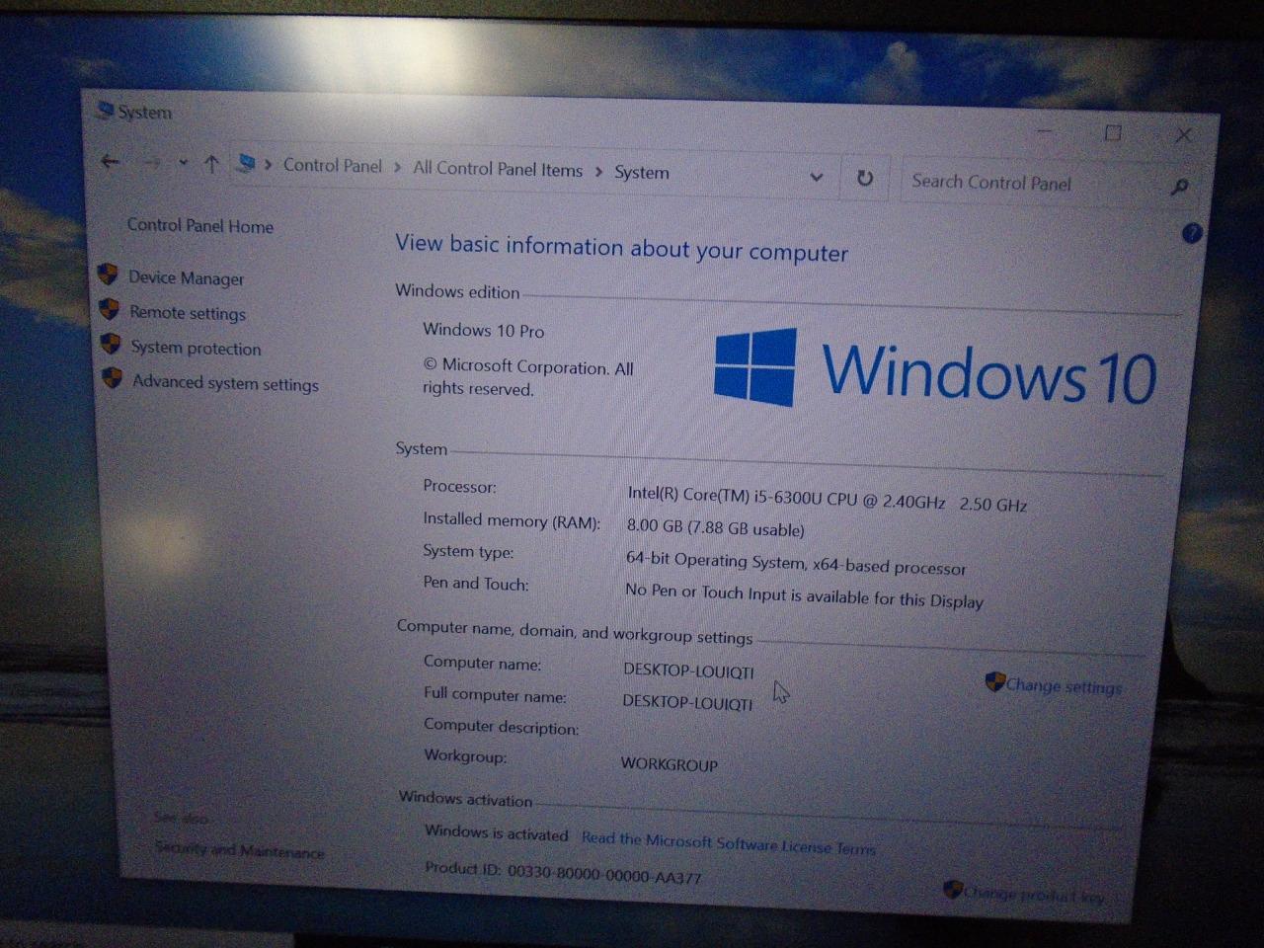Viewport: 1264px width, 948px height.
Task: Open Control Panel Home
Action: [200, 226]
